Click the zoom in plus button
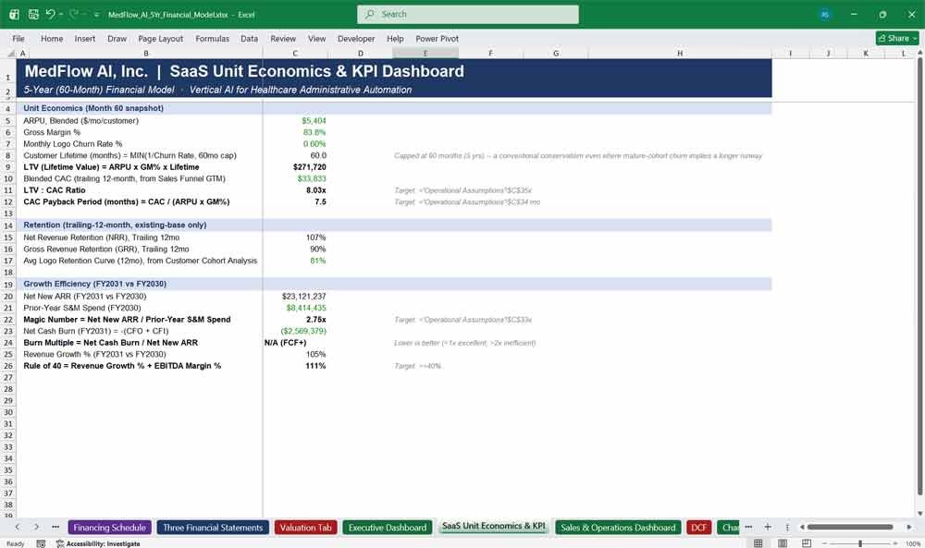 coord(894,543)
